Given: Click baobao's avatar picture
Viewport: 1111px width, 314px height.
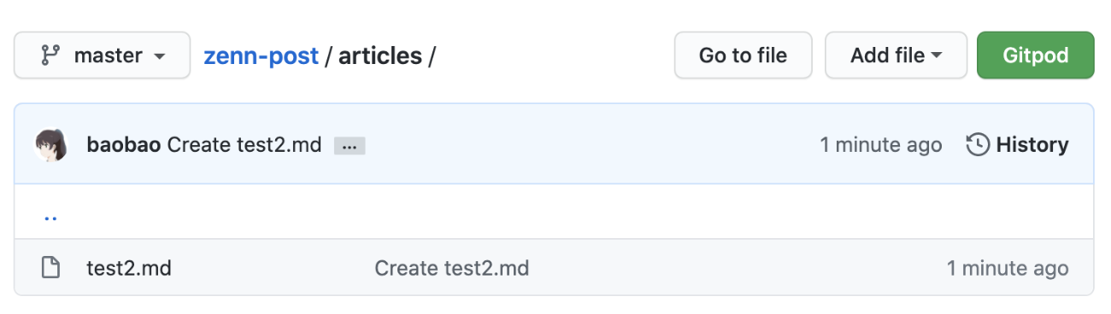Looking at the screenshot, I should coord(50,145).
